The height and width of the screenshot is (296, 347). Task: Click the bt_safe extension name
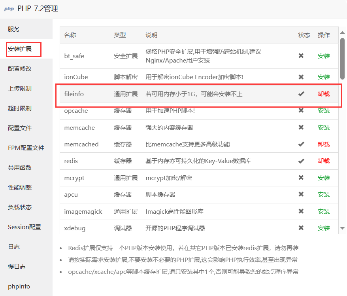click(74, 56)
